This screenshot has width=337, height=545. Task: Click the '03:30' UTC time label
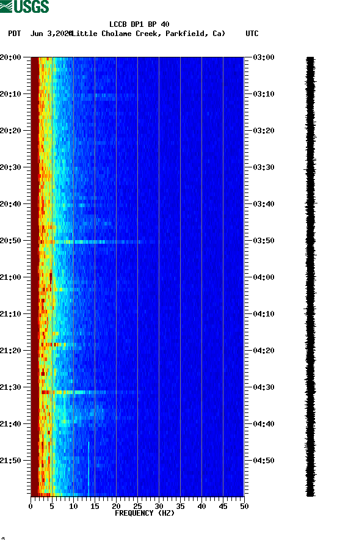tap(264, 167)
